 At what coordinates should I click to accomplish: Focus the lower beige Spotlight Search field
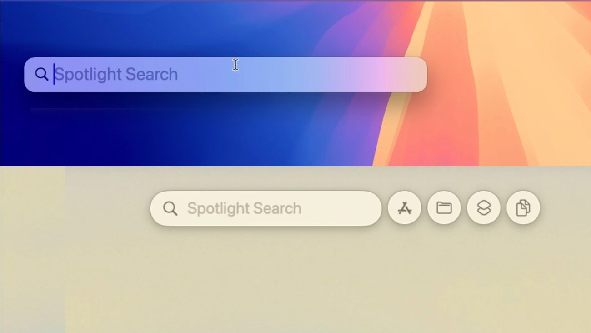266,208
